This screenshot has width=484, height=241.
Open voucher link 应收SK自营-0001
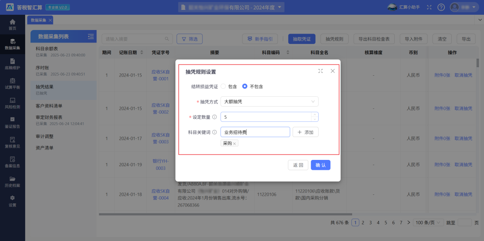tap(160, 75)
